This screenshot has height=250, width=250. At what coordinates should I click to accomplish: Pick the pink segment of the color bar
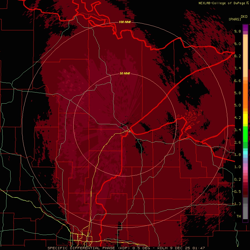tap(245, 168)
